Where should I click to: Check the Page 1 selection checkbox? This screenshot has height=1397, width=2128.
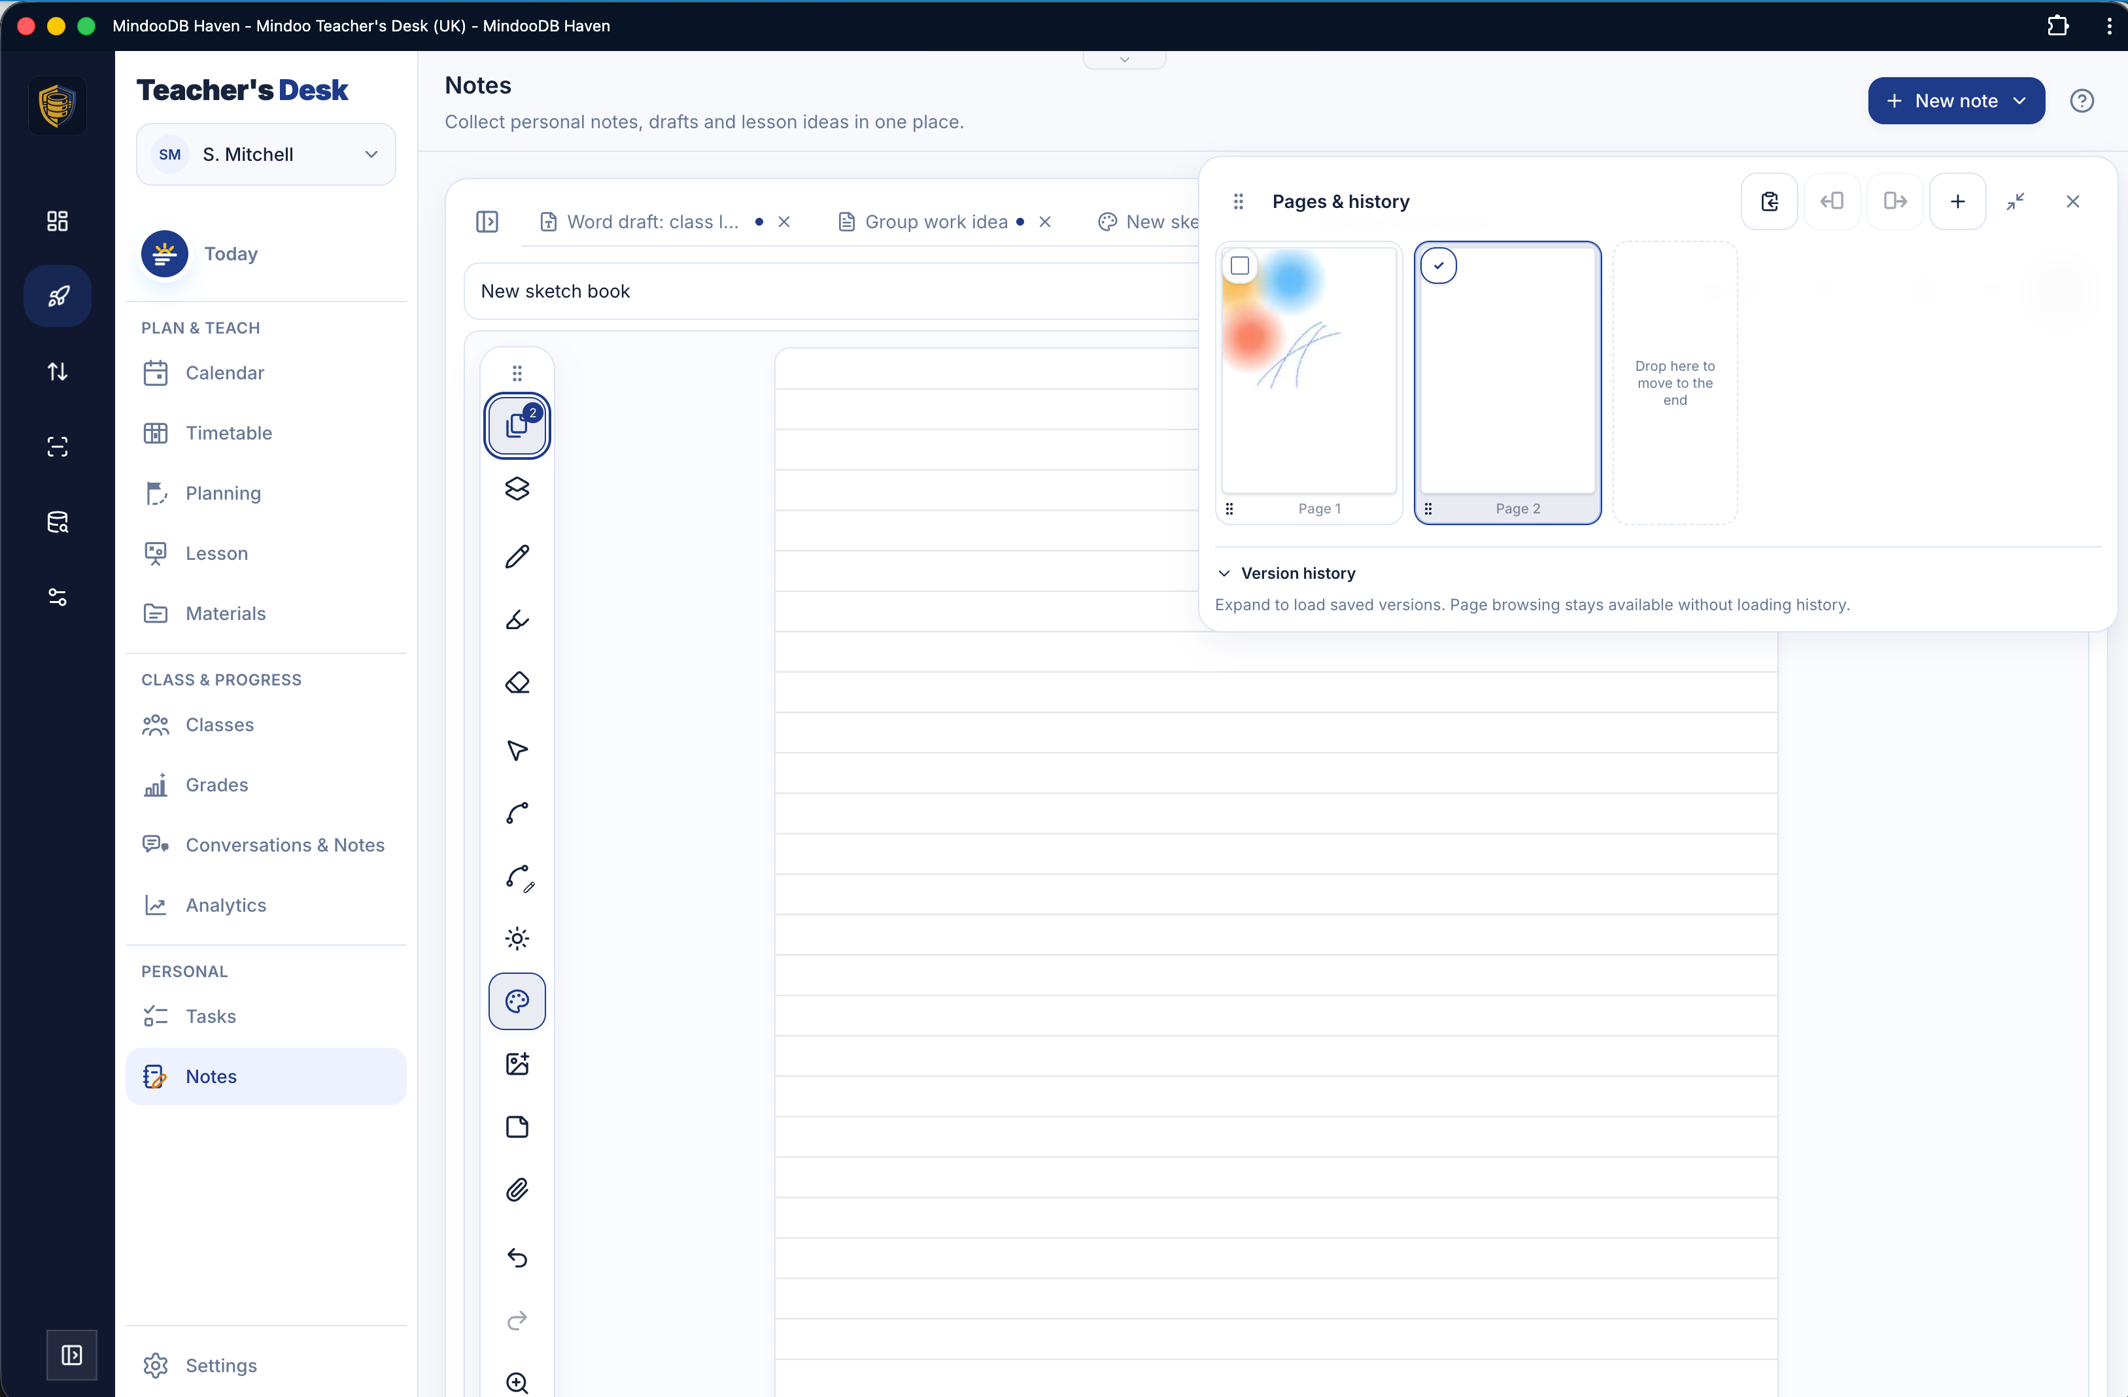pyautogui.click(x=1239, y=266)
